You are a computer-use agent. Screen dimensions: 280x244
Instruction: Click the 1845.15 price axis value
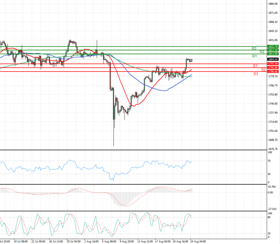(273, 31)
